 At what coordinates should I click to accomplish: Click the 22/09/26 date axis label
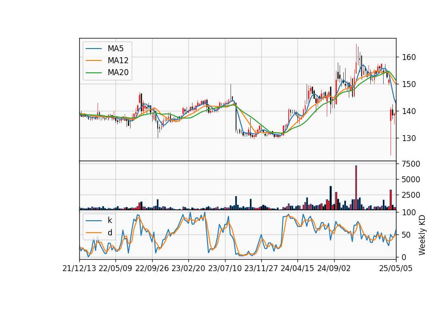(x=152, y=268)
